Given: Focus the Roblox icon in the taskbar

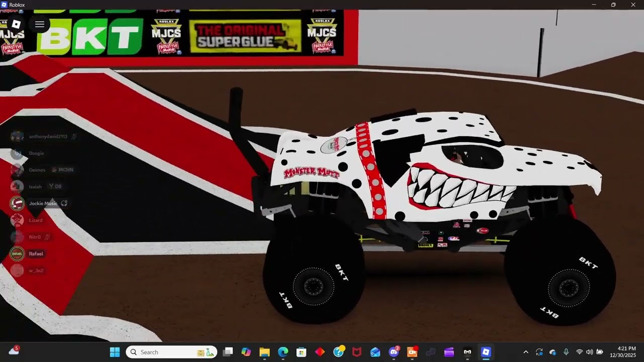Looking at the screenshot, I should click(x=486, y=352).
